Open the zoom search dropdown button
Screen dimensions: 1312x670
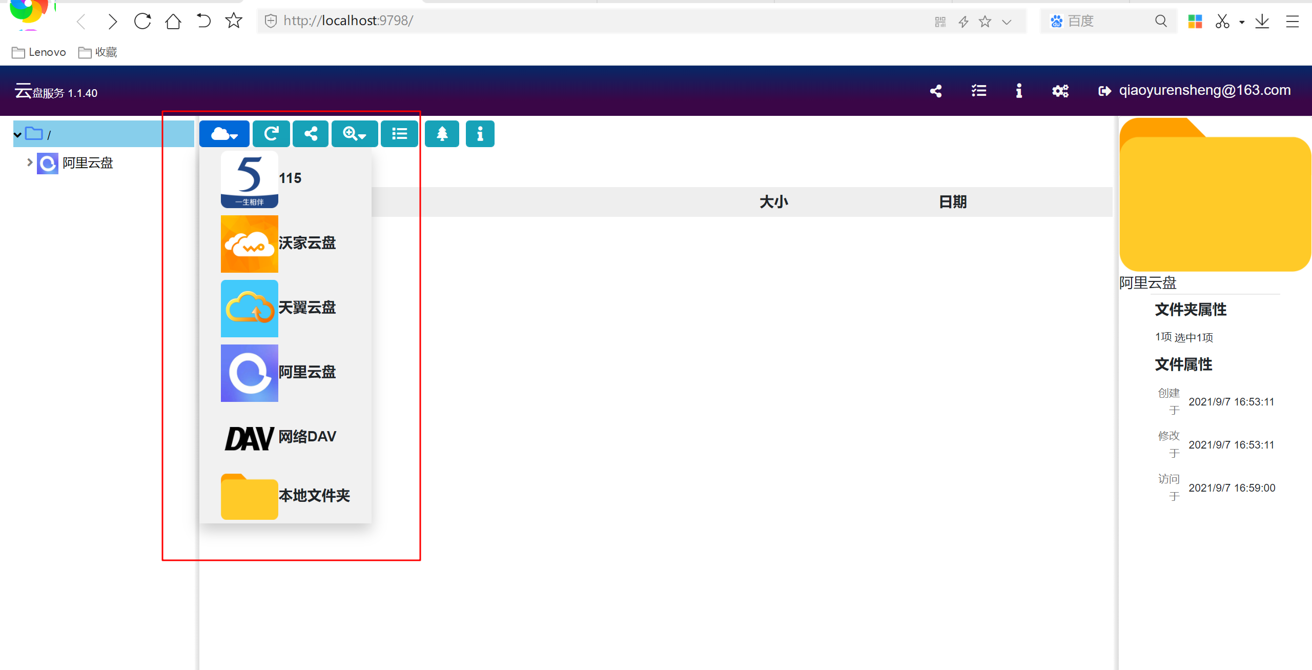(354, 134)
